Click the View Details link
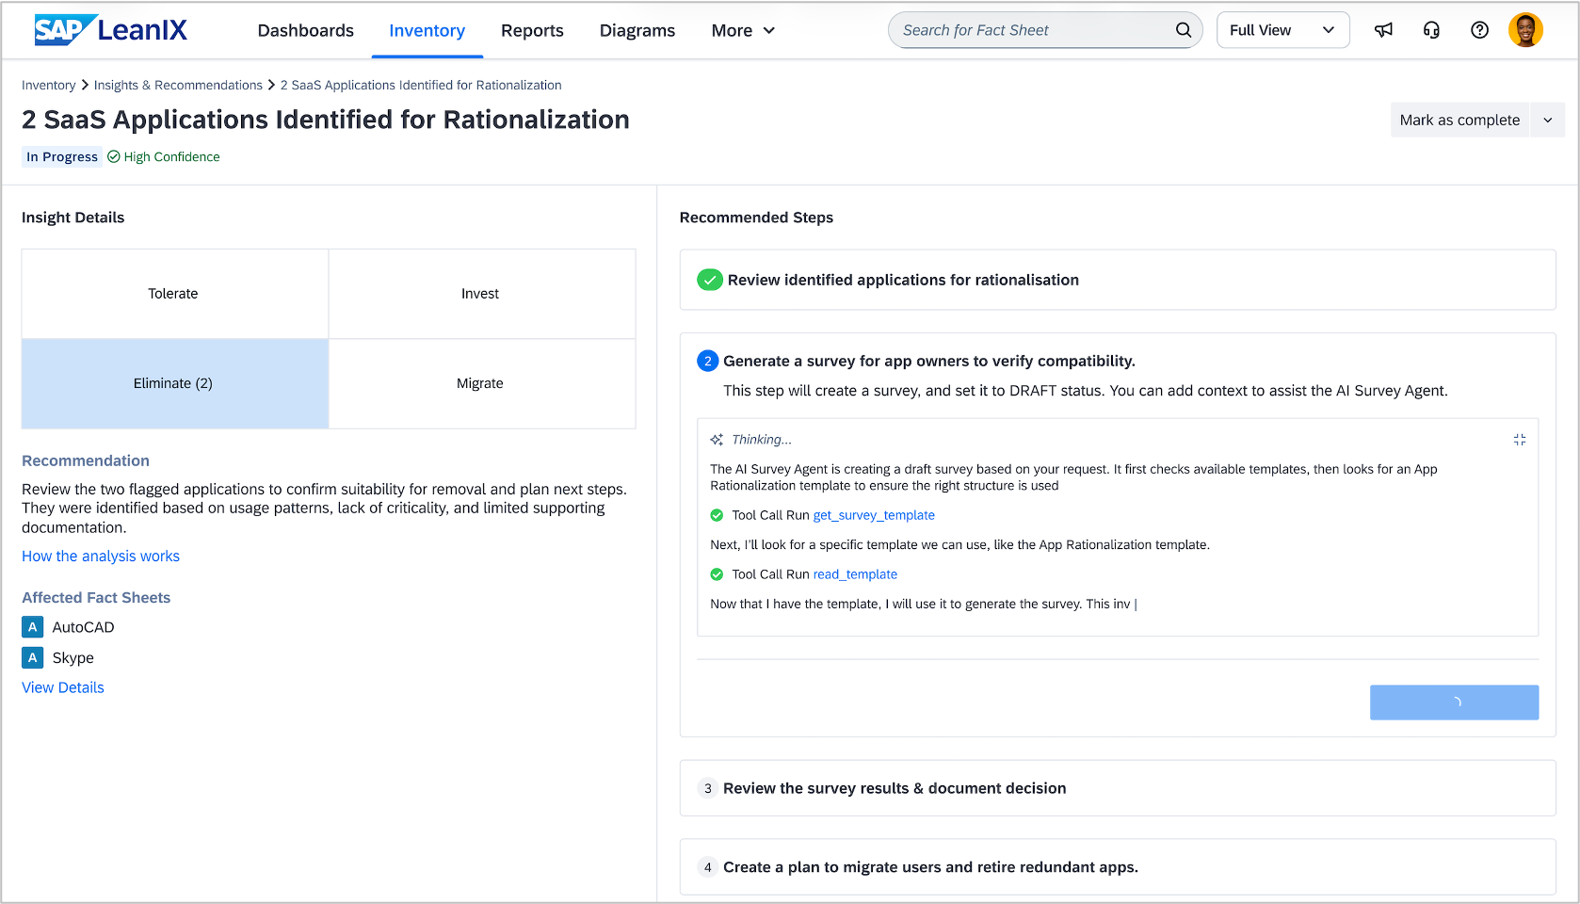 pos(63,687)
